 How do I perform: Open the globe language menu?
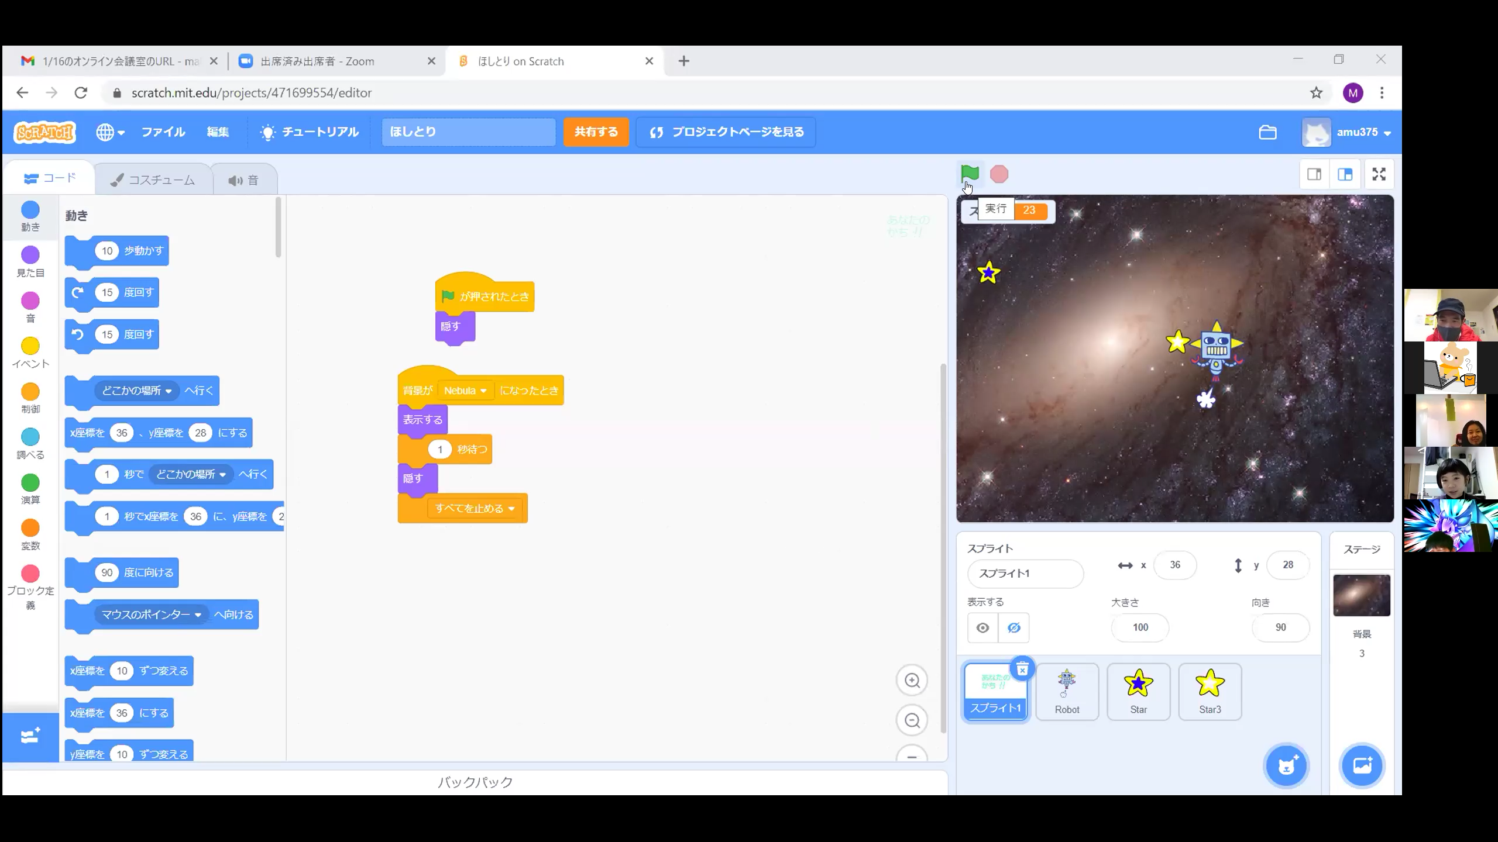click(110, 132)
